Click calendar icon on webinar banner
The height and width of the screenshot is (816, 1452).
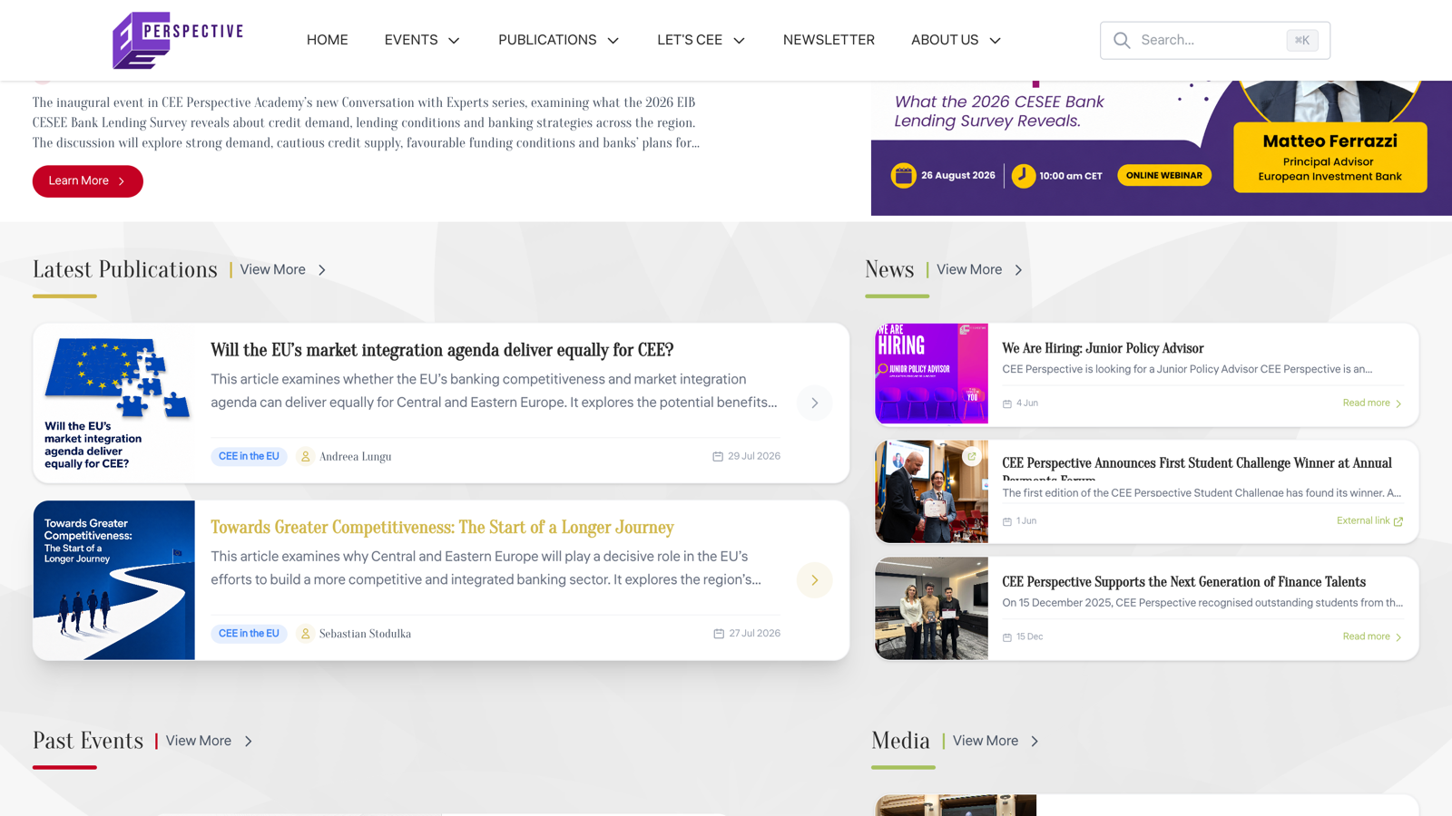[903, 176]
